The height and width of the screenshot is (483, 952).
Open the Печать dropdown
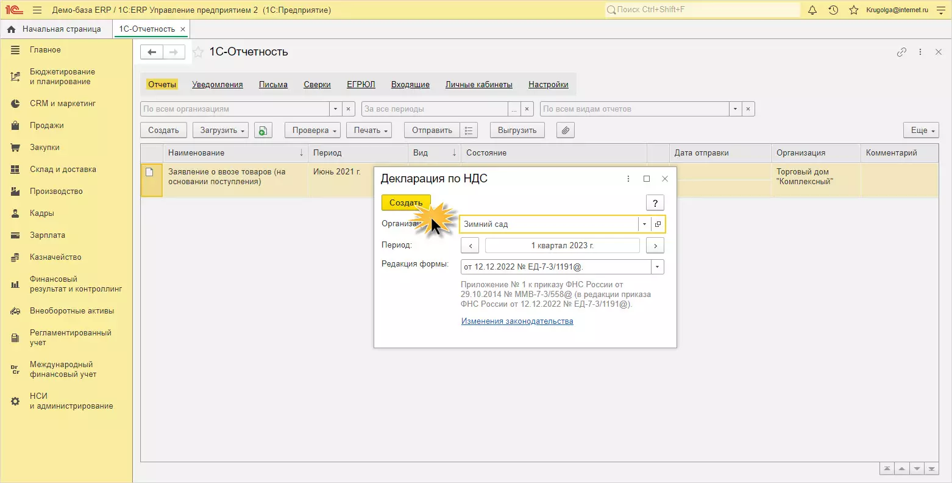(369, 131)
